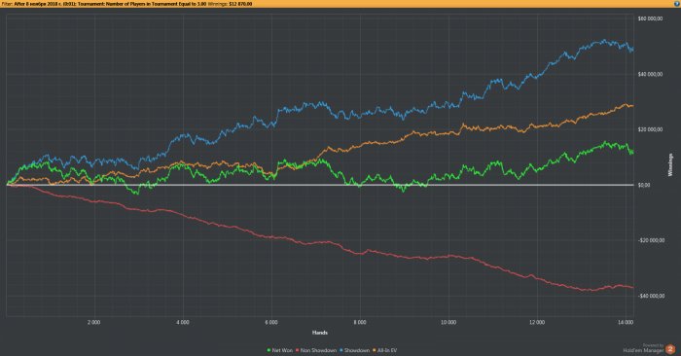Click the red Non Showdown legend marker
Image resolution: width=681 pixels, height=356 pixels.
pyautogui.click(x=298, y=350)
